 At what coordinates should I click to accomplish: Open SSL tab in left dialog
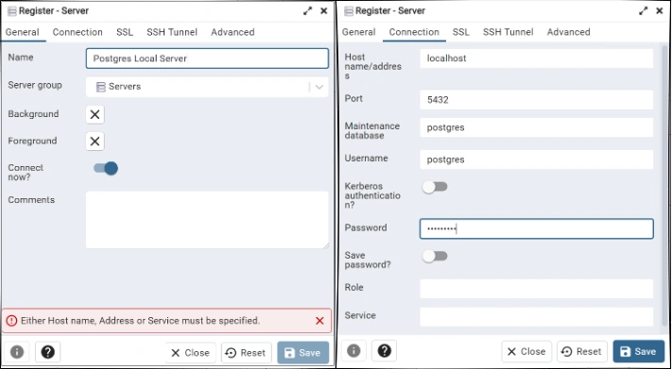(125, 32)
